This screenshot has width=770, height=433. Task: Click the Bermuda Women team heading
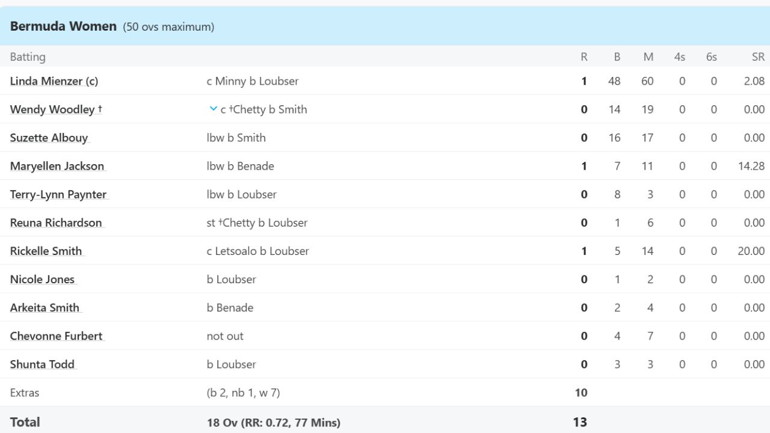click(63, 26)
